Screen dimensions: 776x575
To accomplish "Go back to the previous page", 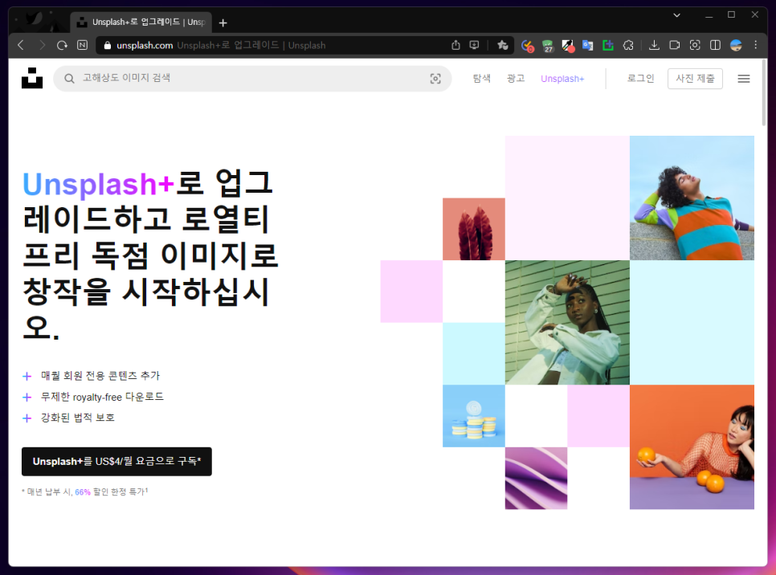I will tap(21, 45).
